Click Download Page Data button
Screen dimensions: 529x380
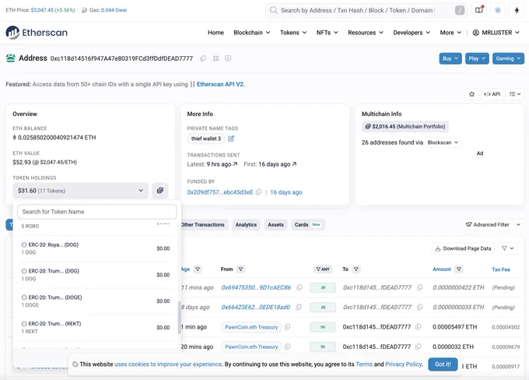click(463, 248)
